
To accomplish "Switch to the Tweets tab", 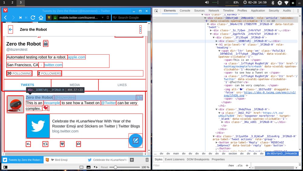I will tap(28, 85).
